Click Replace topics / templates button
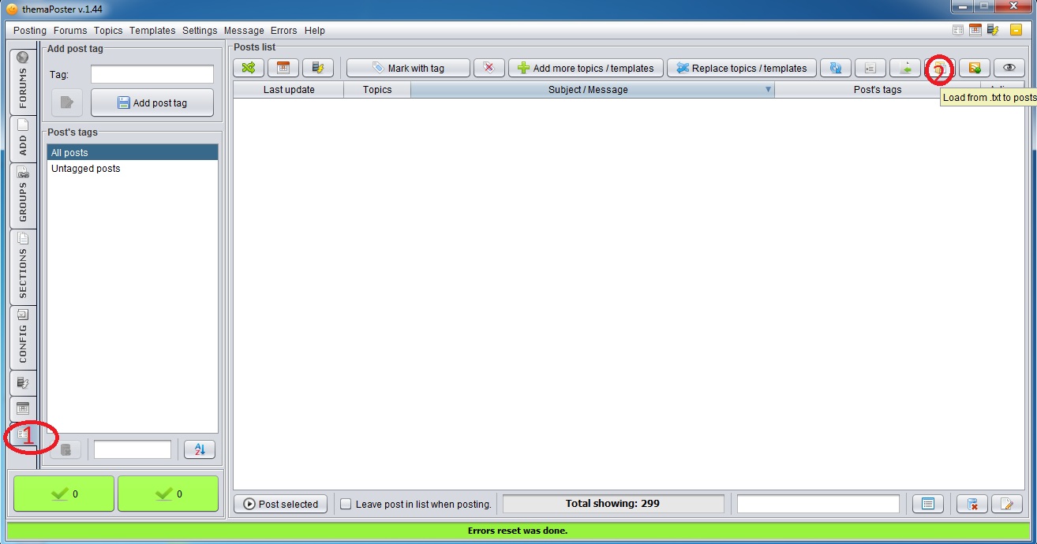 click(x=742, y=68)
